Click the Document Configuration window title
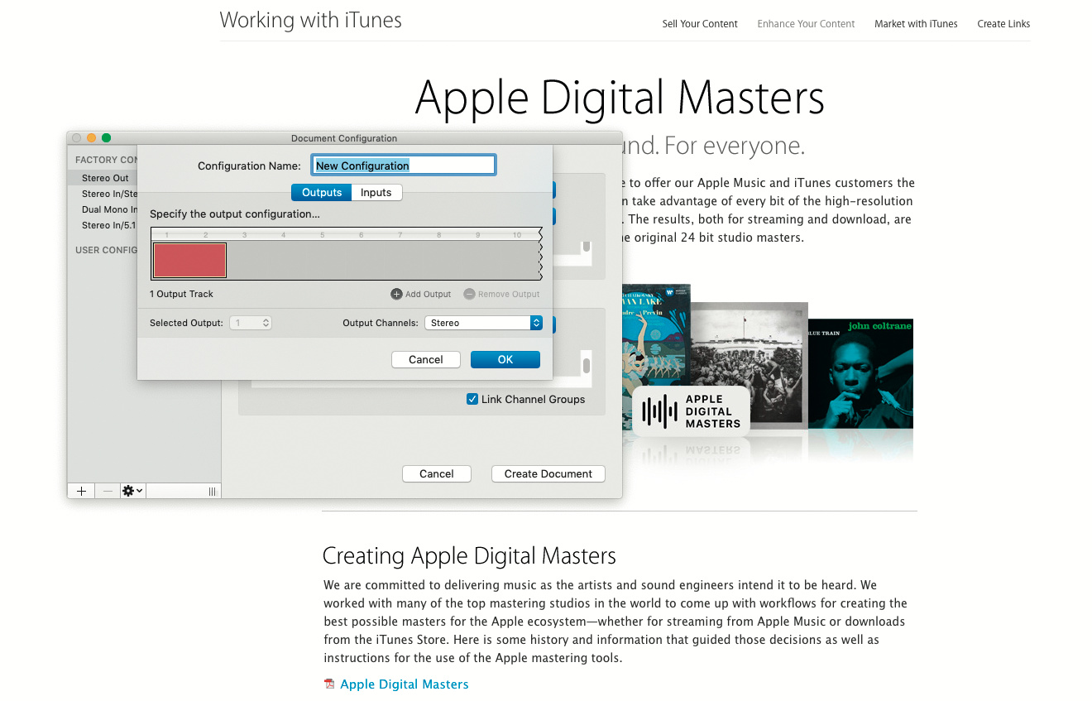Viewport: 1092px width, 701px height. 344,138
